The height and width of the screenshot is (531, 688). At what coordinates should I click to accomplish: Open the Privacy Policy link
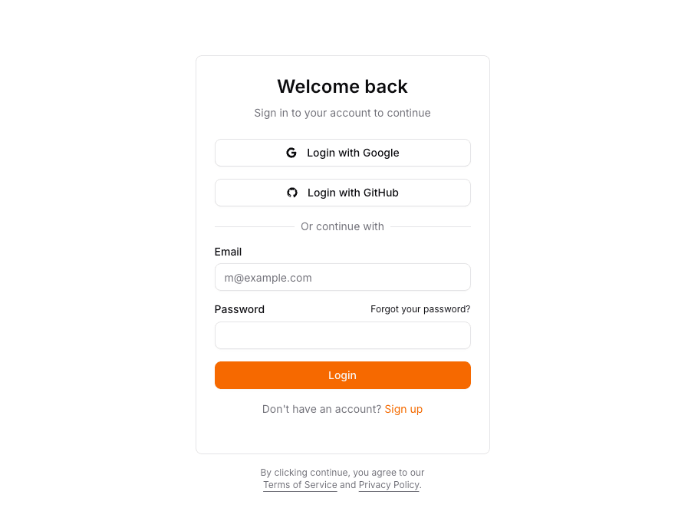pos(389,485)
